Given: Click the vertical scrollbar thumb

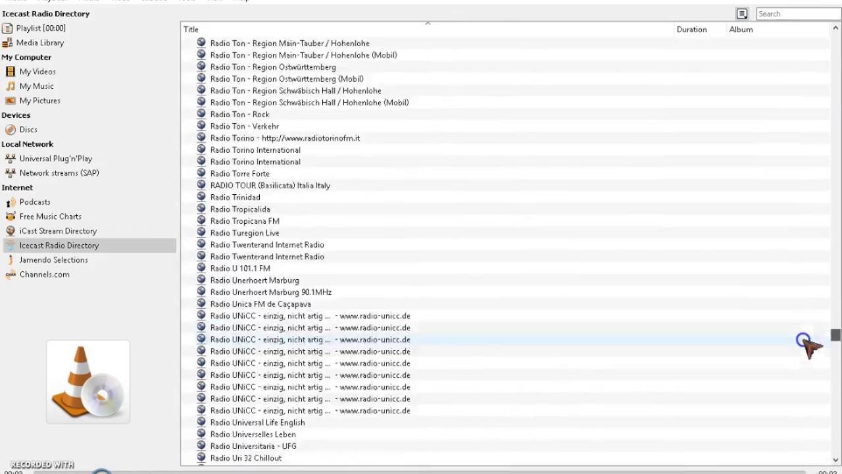Looking at the screenshot, I should coord(835,335).
